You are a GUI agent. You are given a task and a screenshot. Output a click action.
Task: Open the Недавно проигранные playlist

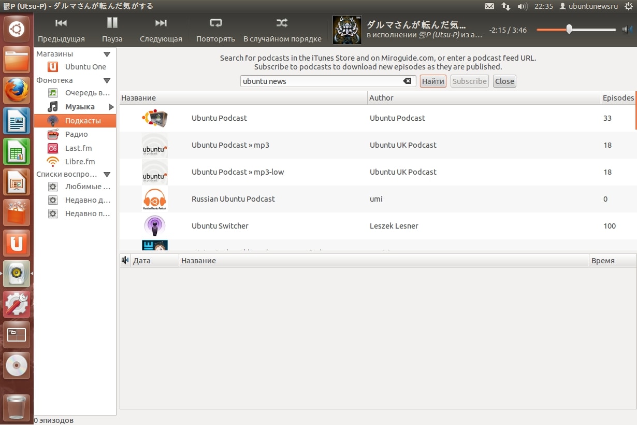(x=75, y=214)
